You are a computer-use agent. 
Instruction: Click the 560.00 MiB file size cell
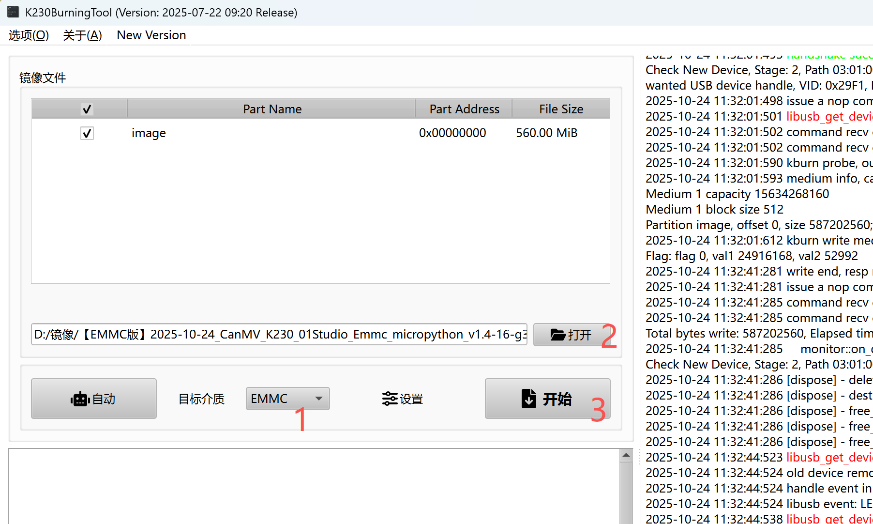tap(546, 133)
